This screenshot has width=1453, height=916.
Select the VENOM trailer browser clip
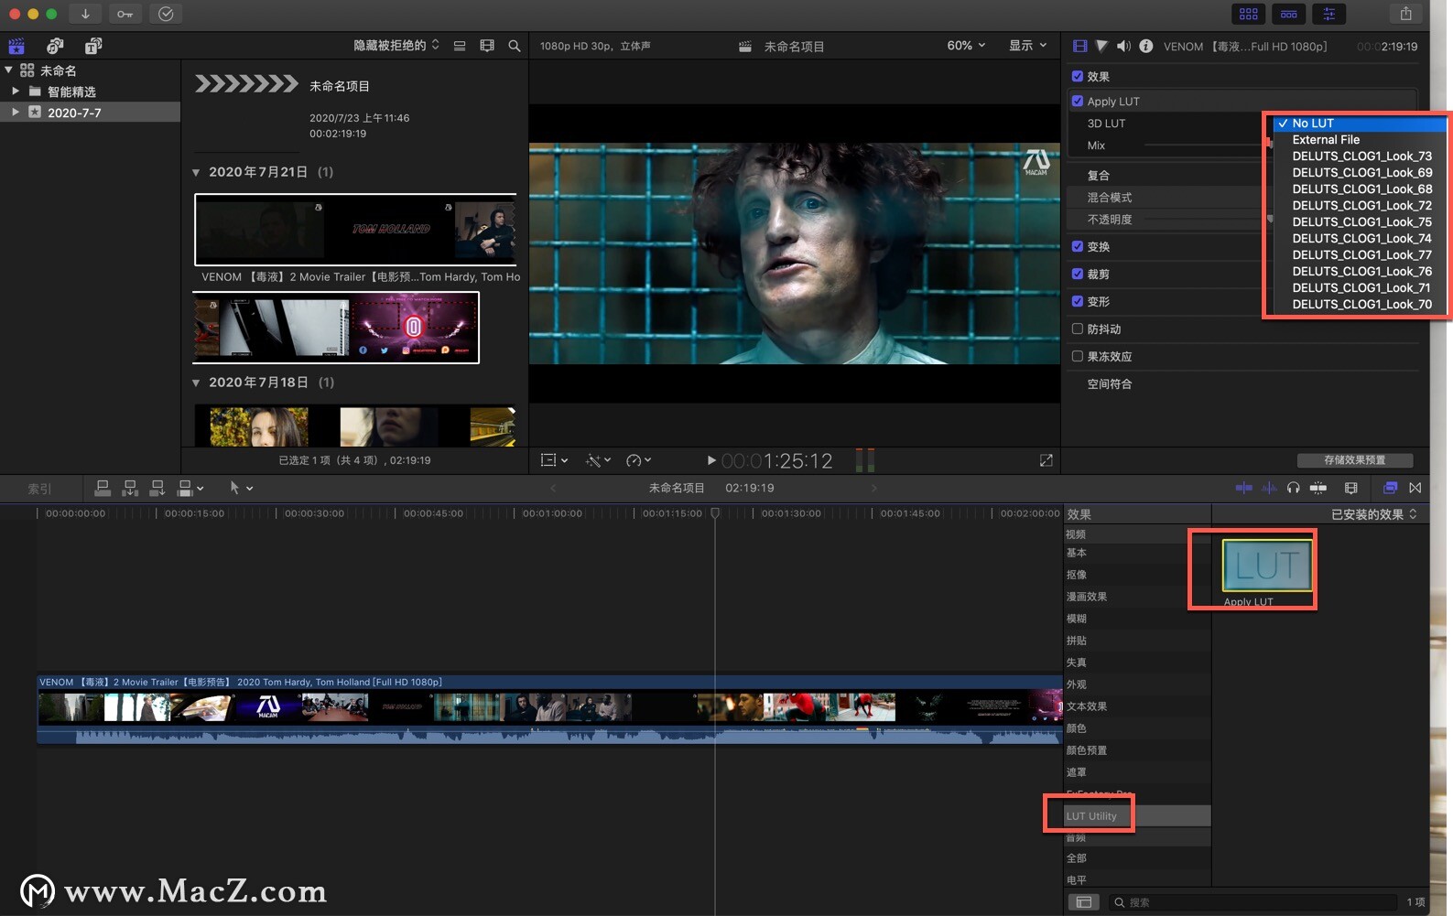[x=355, y=229]
